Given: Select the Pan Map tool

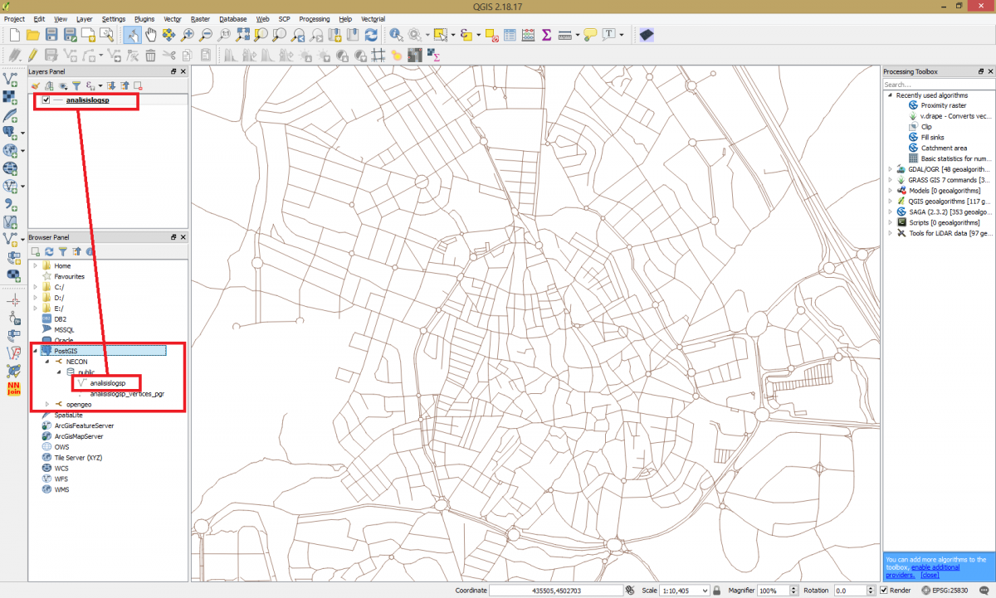Looking at the screenshot, I should (152, 35).
